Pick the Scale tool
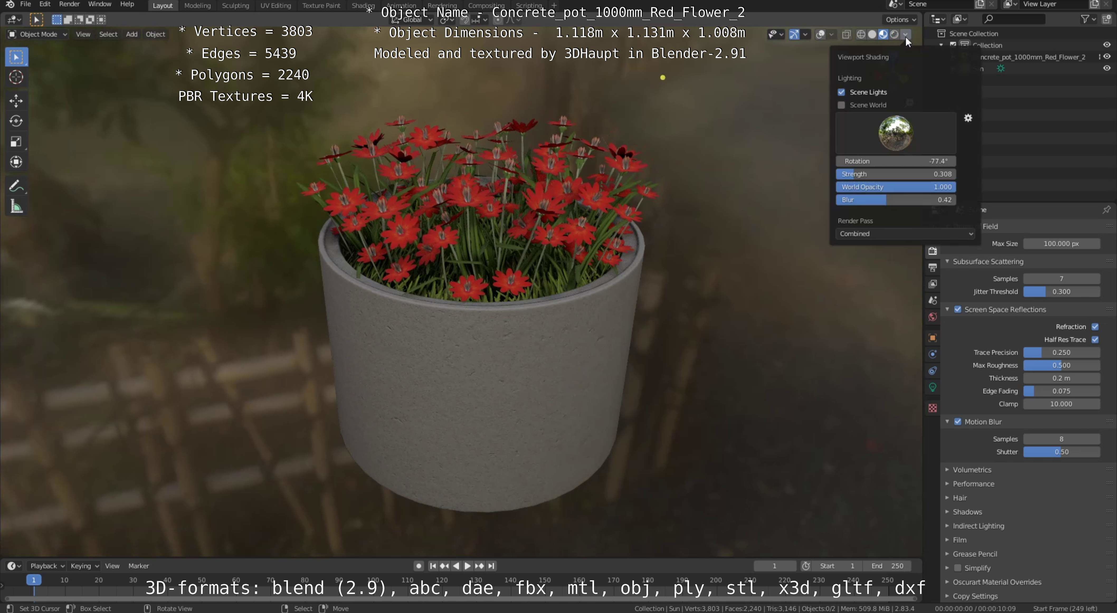The width and height of the screenshot is (1117, 613). tap(16, 141)
